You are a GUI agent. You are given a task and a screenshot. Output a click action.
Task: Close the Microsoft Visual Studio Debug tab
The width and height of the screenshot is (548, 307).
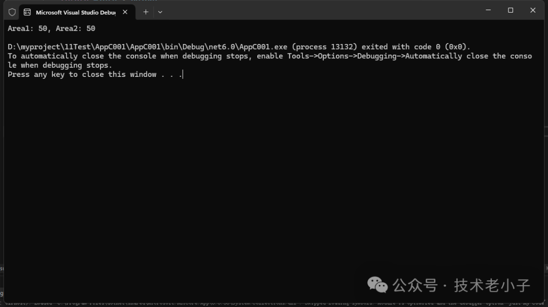[125, 12]
